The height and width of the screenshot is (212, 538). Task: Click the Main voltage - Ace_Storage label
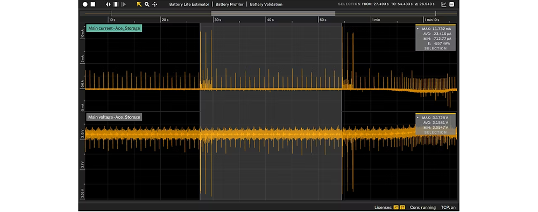(x=114, y=117)
